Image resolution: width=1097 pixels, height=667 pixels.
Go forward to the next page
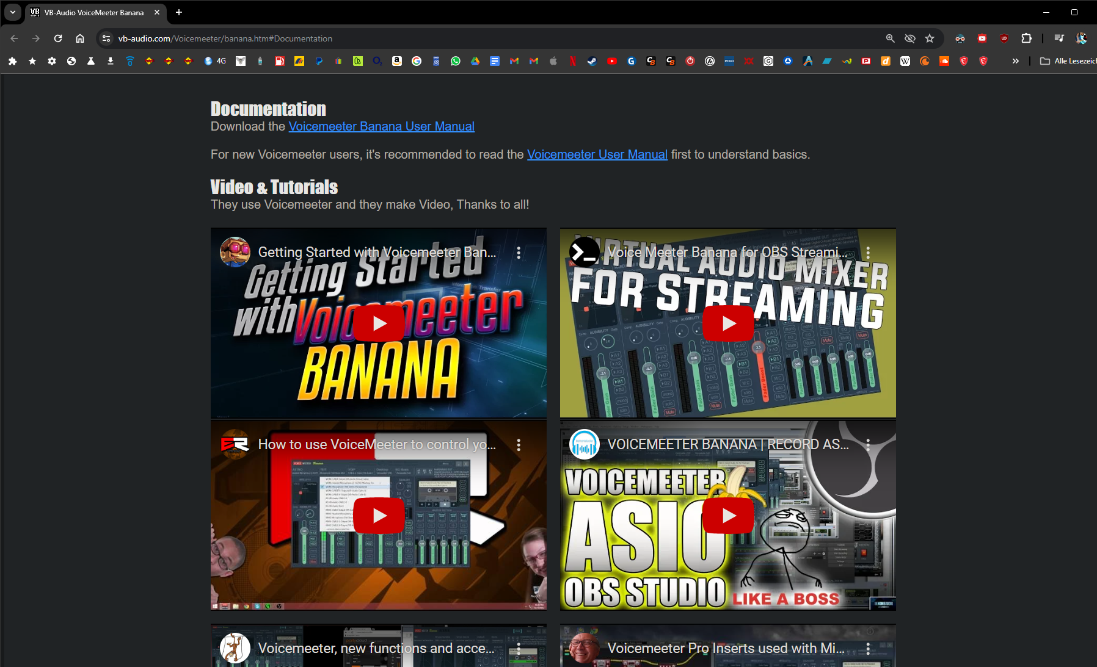[36, 38]
